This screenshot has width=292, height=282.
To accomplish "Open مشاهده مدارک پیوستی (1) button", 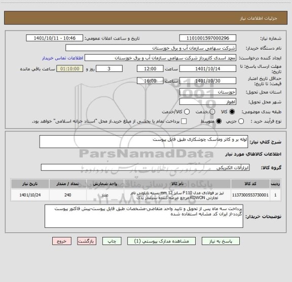I will [x=161, y=241].
